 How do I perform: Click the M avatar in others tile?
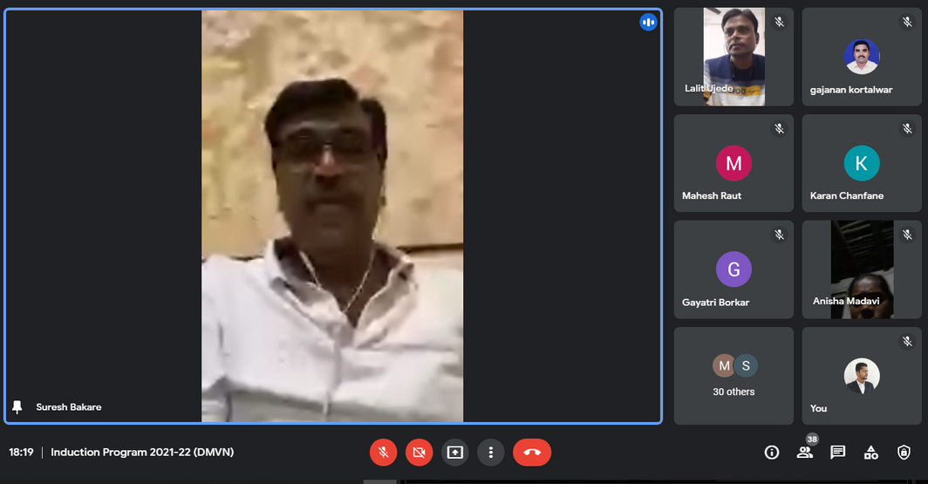tap(724, 365)
